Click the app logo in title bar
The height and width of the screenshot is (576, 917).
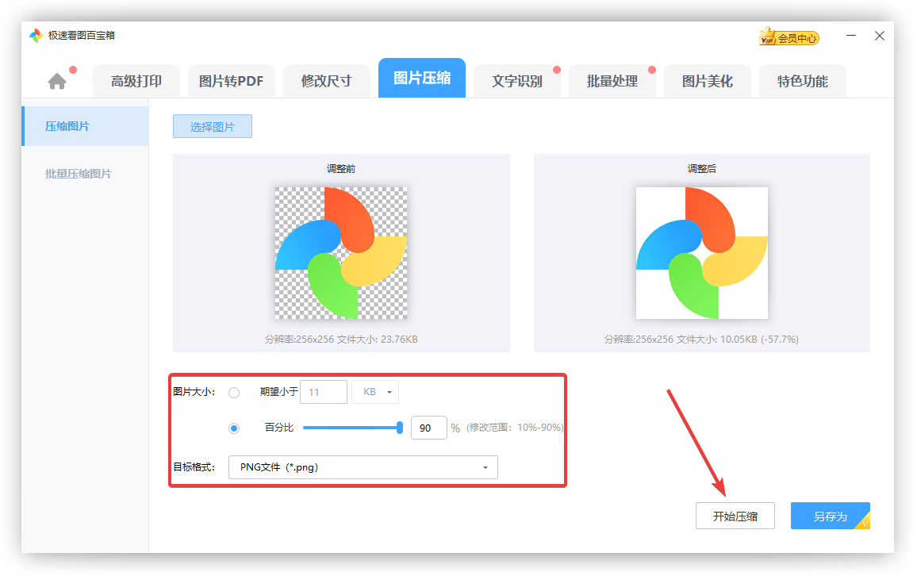click(x=36, y=36)
